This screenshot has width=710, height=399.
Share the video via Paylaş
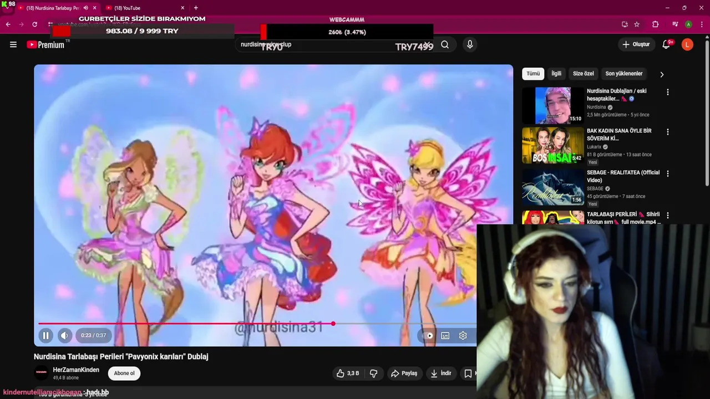403,374
